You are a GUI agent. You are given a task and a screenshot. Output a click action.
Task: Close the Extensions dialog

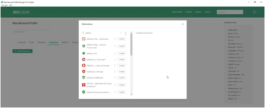pyautogui.click(x=183, y=24)
